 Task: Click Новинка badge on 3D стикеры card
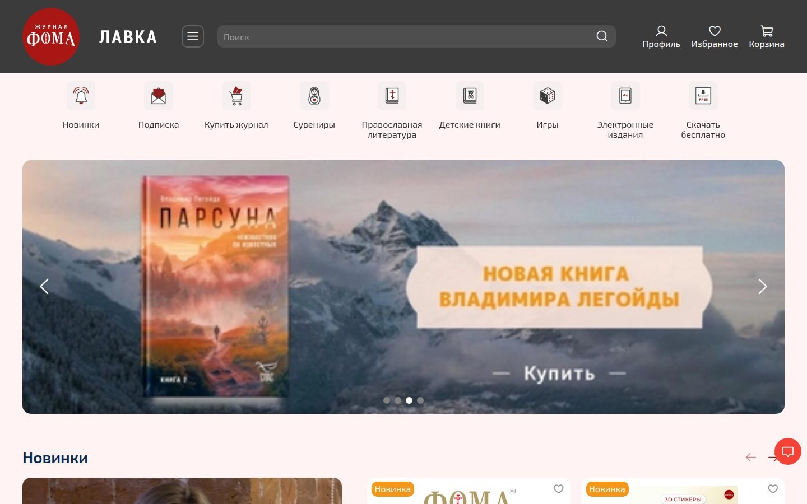pos(607,489)
